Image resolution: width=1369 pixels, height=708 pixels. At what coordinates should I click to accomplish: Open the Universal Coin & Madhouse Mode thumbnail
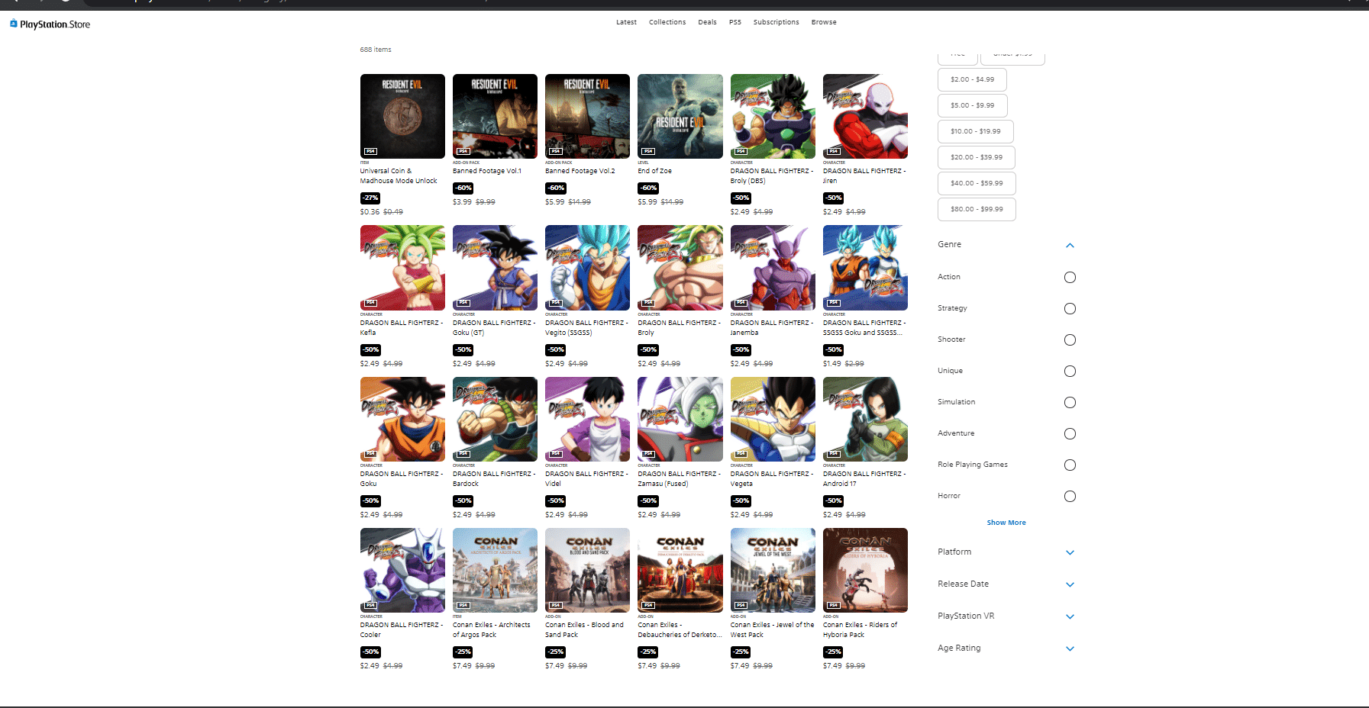(x=402, y=116)
